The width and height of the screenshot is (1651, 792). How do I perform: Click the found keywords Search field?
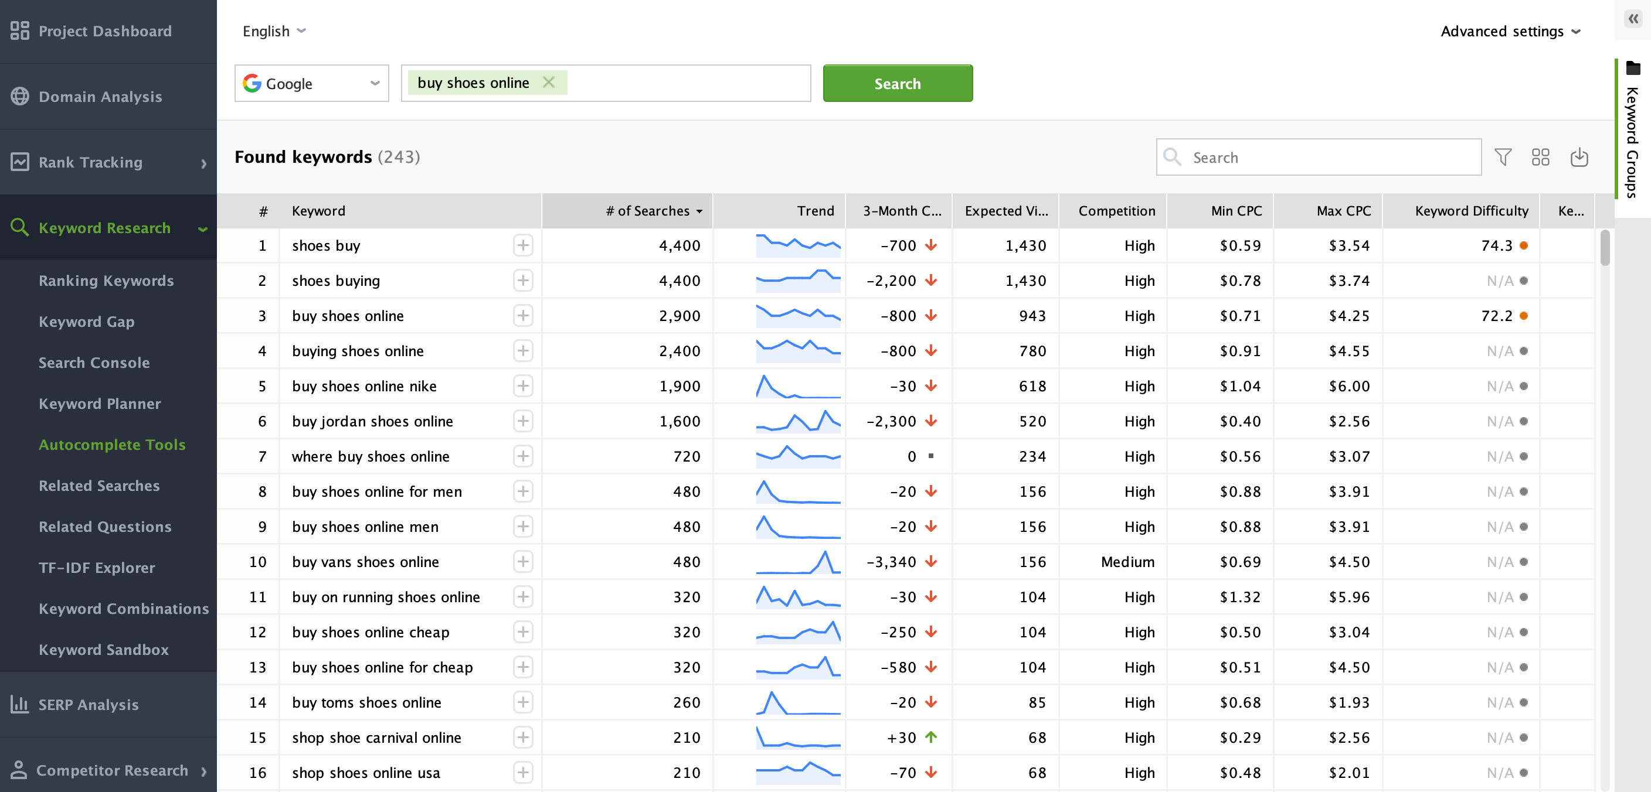[1319, 157]
